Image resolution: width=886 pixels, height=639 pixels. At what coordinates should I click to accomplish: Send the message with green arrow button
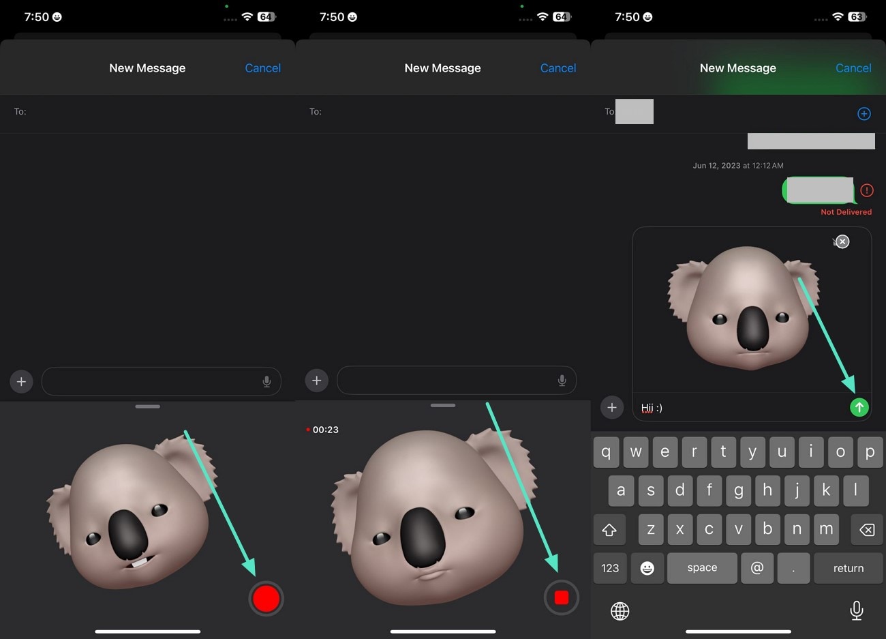[859, 407]
